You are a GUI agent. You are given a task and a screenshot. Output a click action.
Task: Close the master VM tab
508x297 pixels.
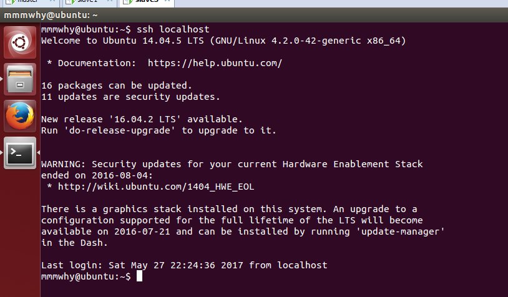(x=52, y=2)
